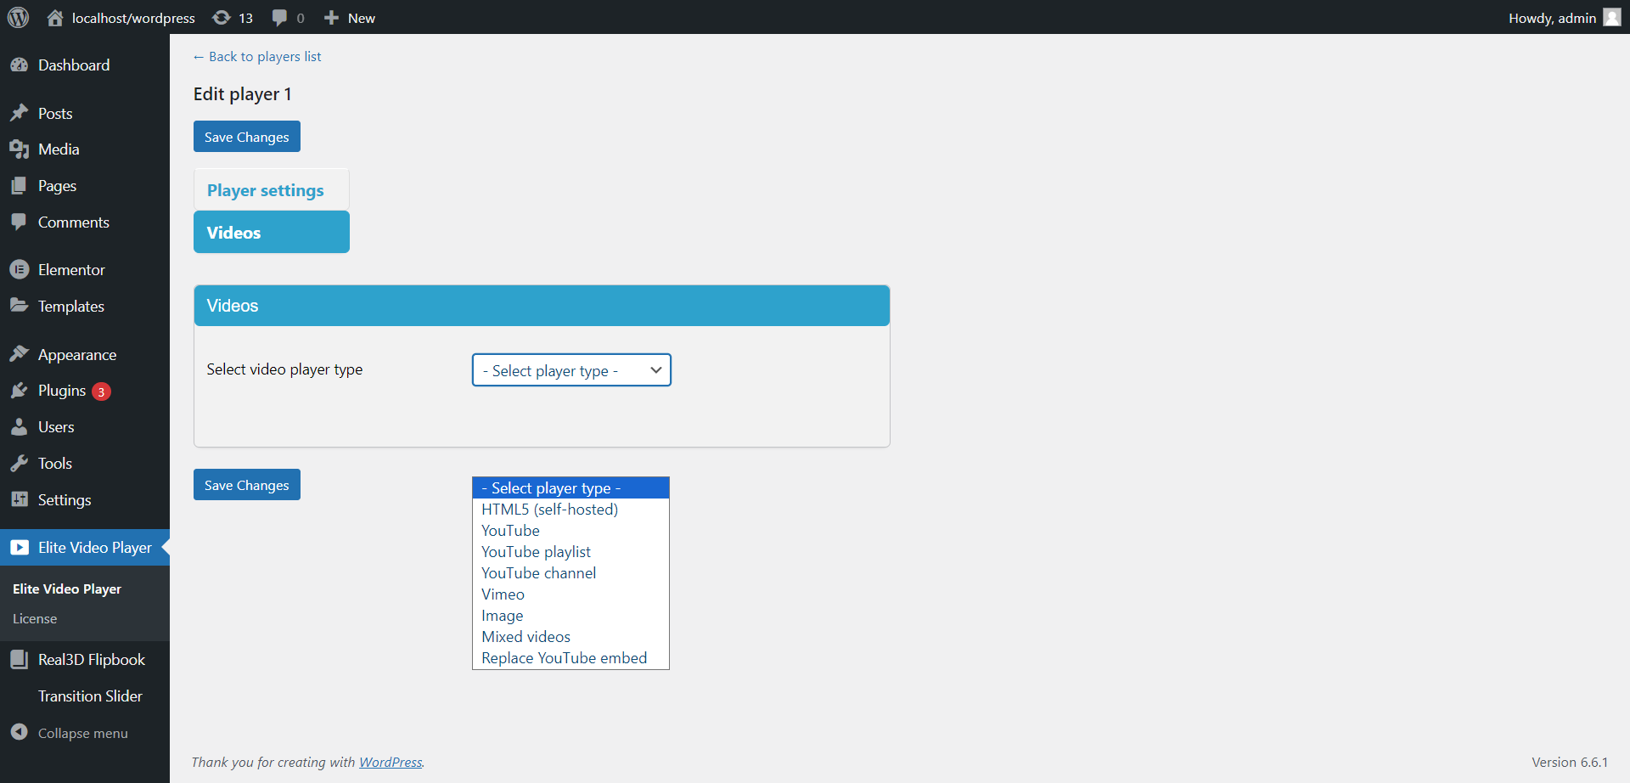Open the comments bubble icon in admin bar

(x=279, y=18)
